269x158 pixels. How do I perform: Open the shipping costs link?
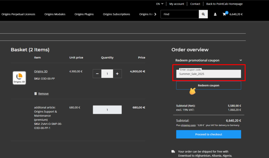(188, 125)
